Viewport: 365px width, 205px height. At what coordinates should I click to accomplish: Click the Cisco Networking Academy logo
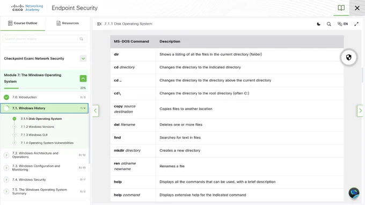pos(27,8)
